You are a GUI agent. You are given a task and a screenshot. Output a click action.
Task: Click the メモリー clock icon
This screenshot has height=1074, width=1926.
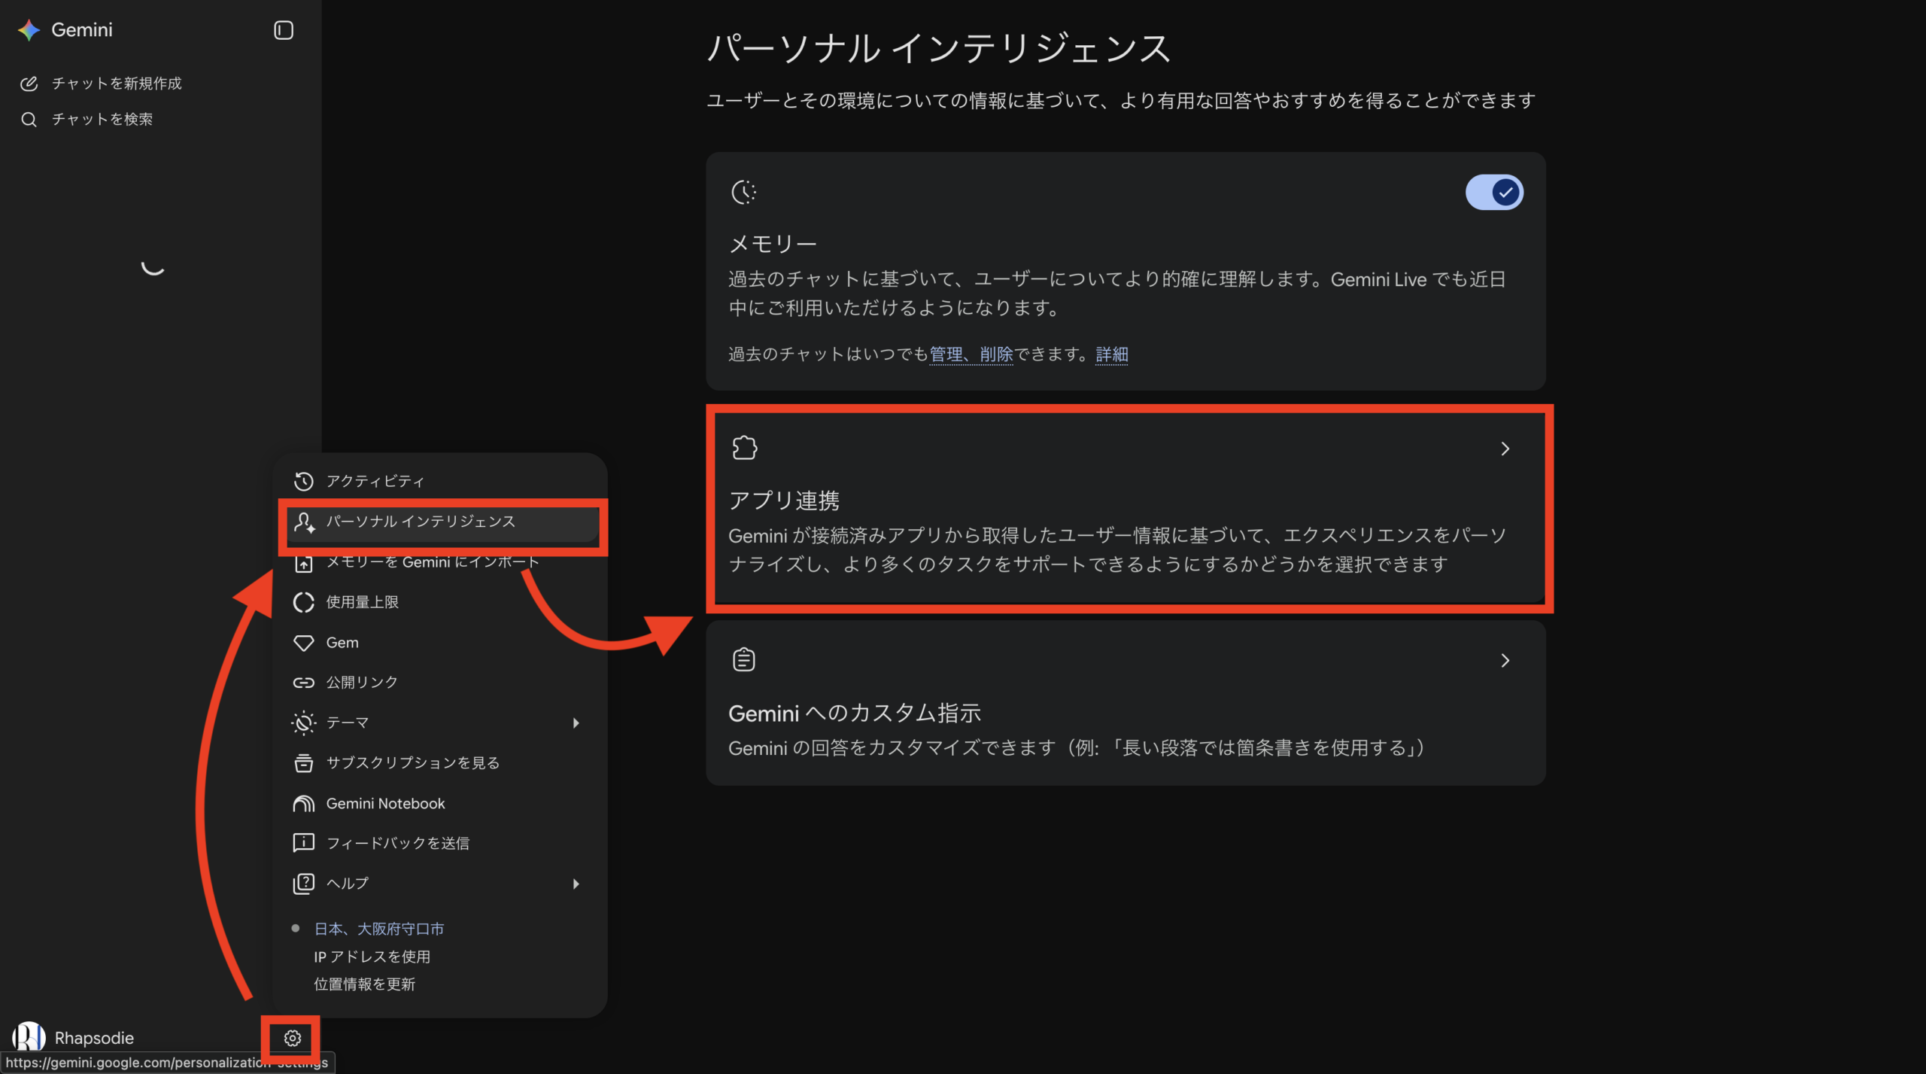[x=744, y=193]
